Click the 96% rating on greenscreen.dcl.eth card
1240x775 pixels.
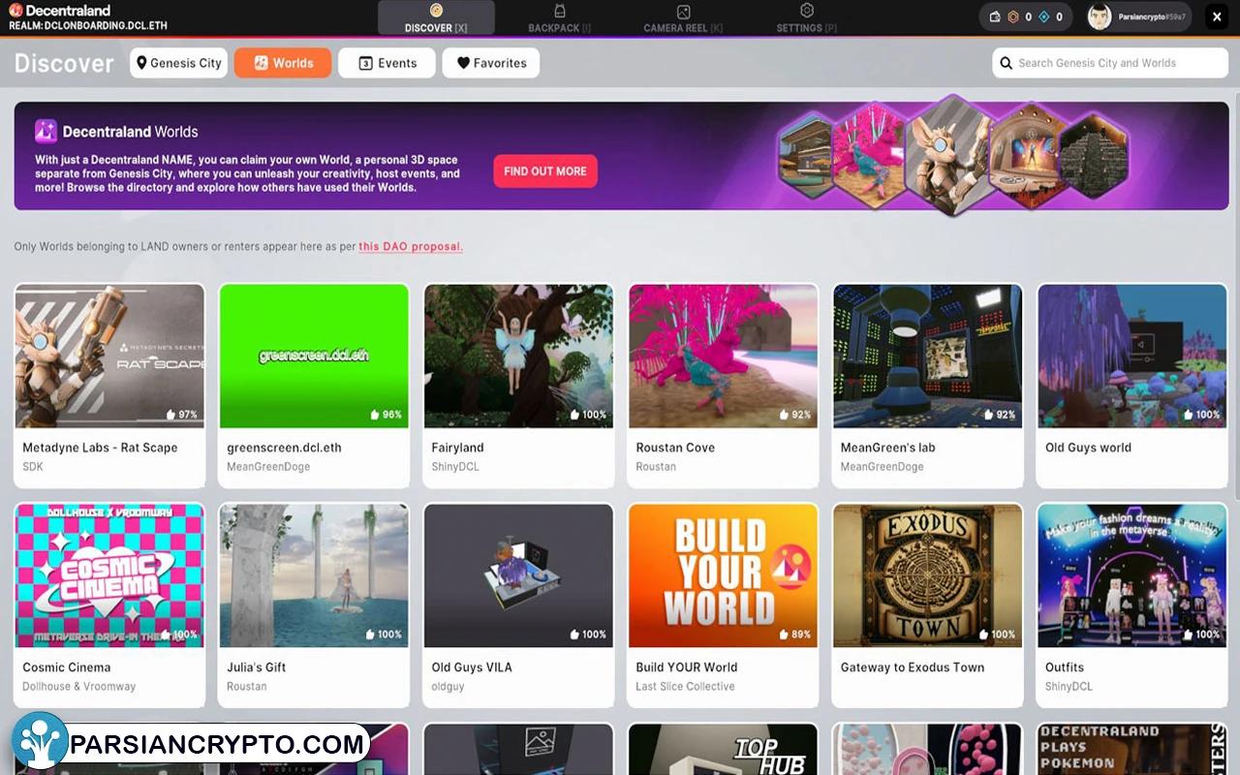(386, 415)
